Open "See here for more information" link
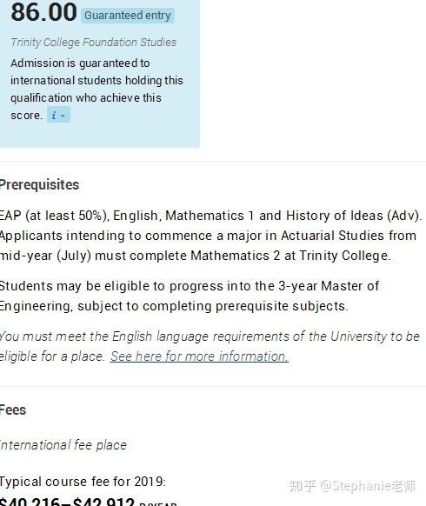 coord(199,356)
